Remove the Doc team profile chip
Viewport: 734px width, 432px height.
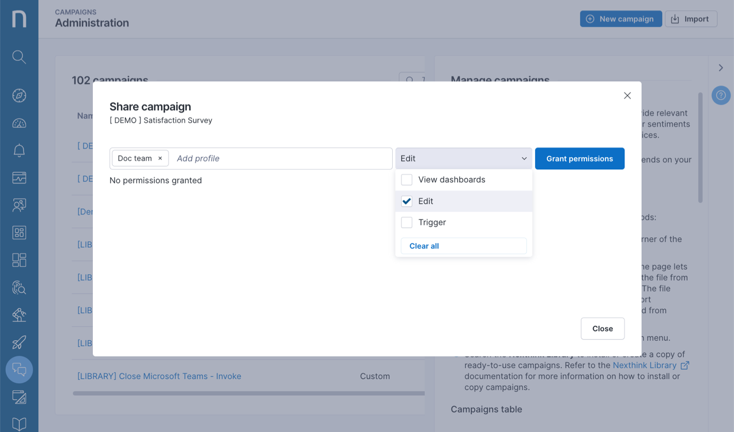click(x=160, y=158)
